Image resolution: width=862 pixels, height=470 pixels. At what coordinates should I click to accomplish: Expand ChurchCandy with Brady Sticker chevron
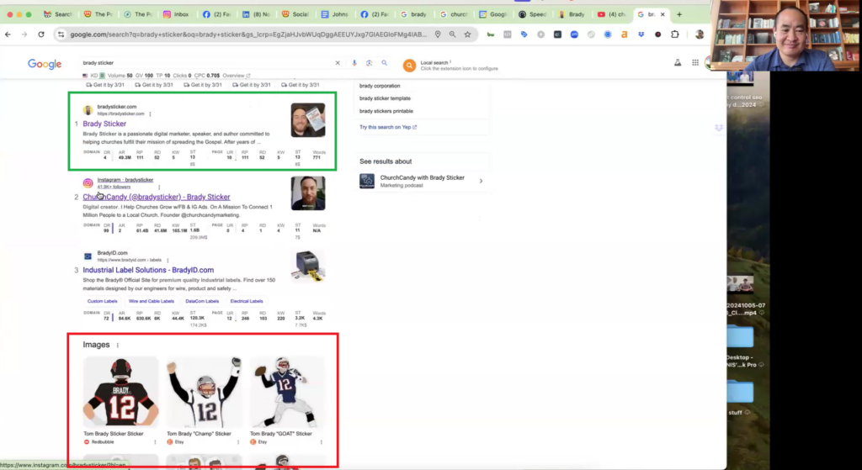click(481, 182)
